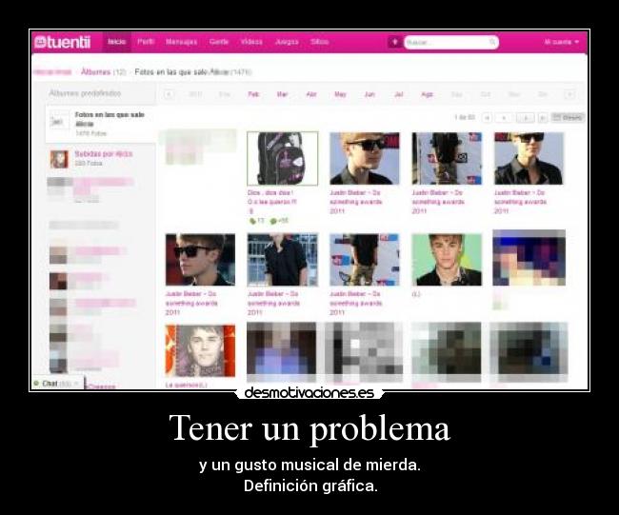Image resolution: width=619 pixels, height=515 pixels.
Task: Go to the Perfil menu
Action: pos(146,42)
